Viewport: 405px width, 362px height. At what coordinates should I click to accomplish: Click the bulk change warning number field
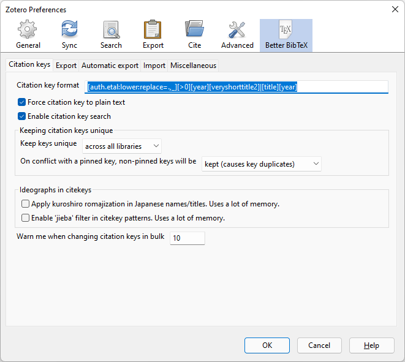[x=187, y=238]
